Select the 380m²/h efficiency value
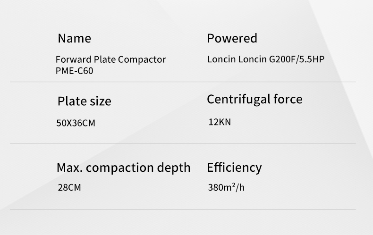 tap(226, 188)
